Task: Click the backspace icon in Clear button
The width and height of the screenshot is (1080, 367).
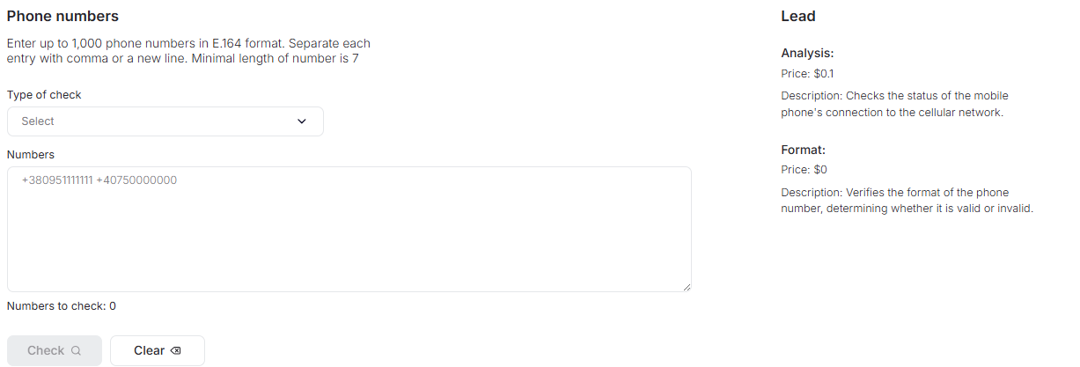Action: (x=175, y=351)
